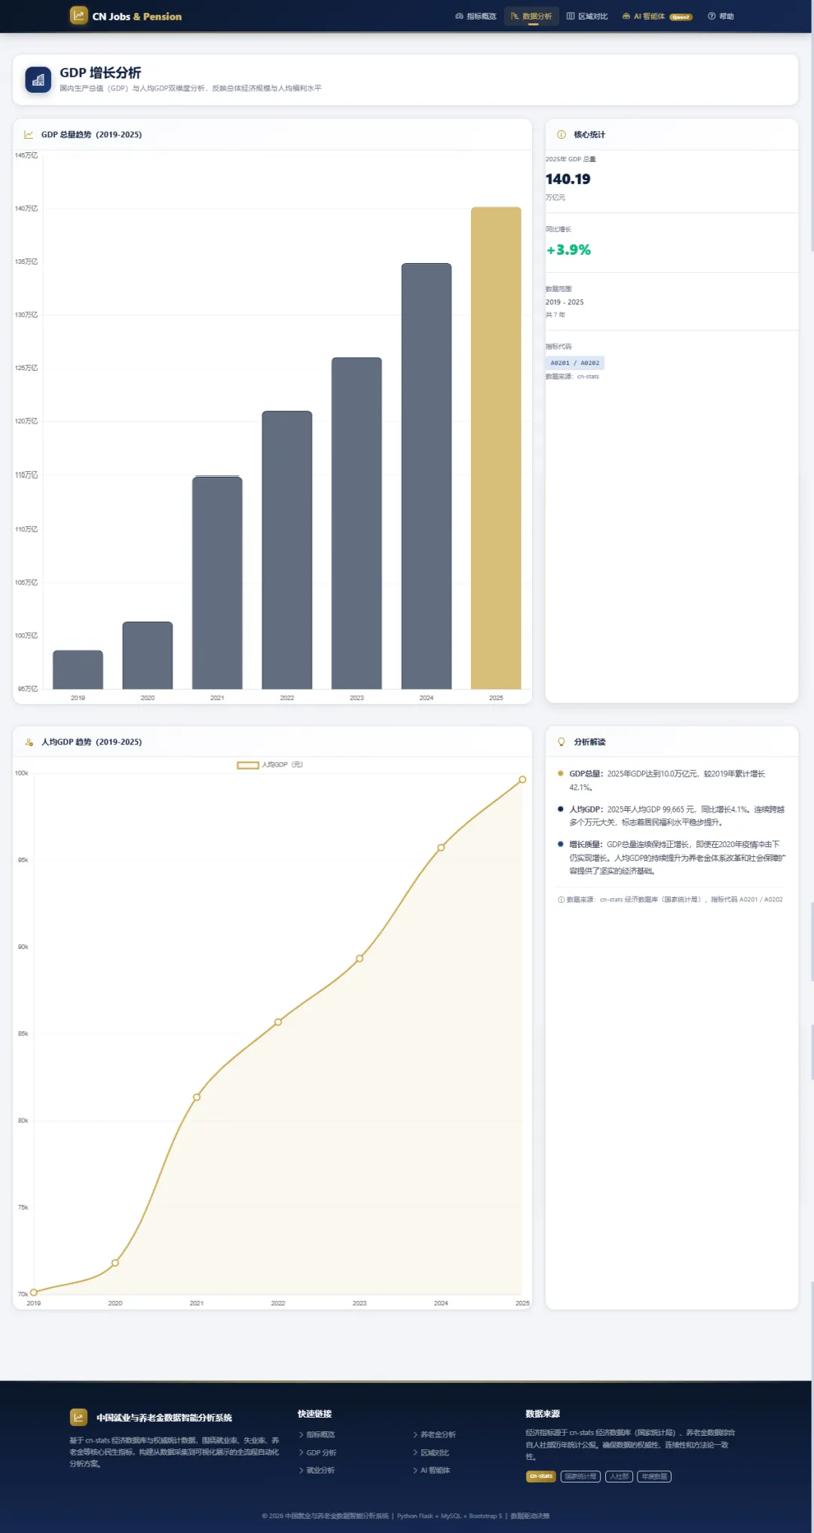Open the 数据分析 navigation menu

(532, 16)
